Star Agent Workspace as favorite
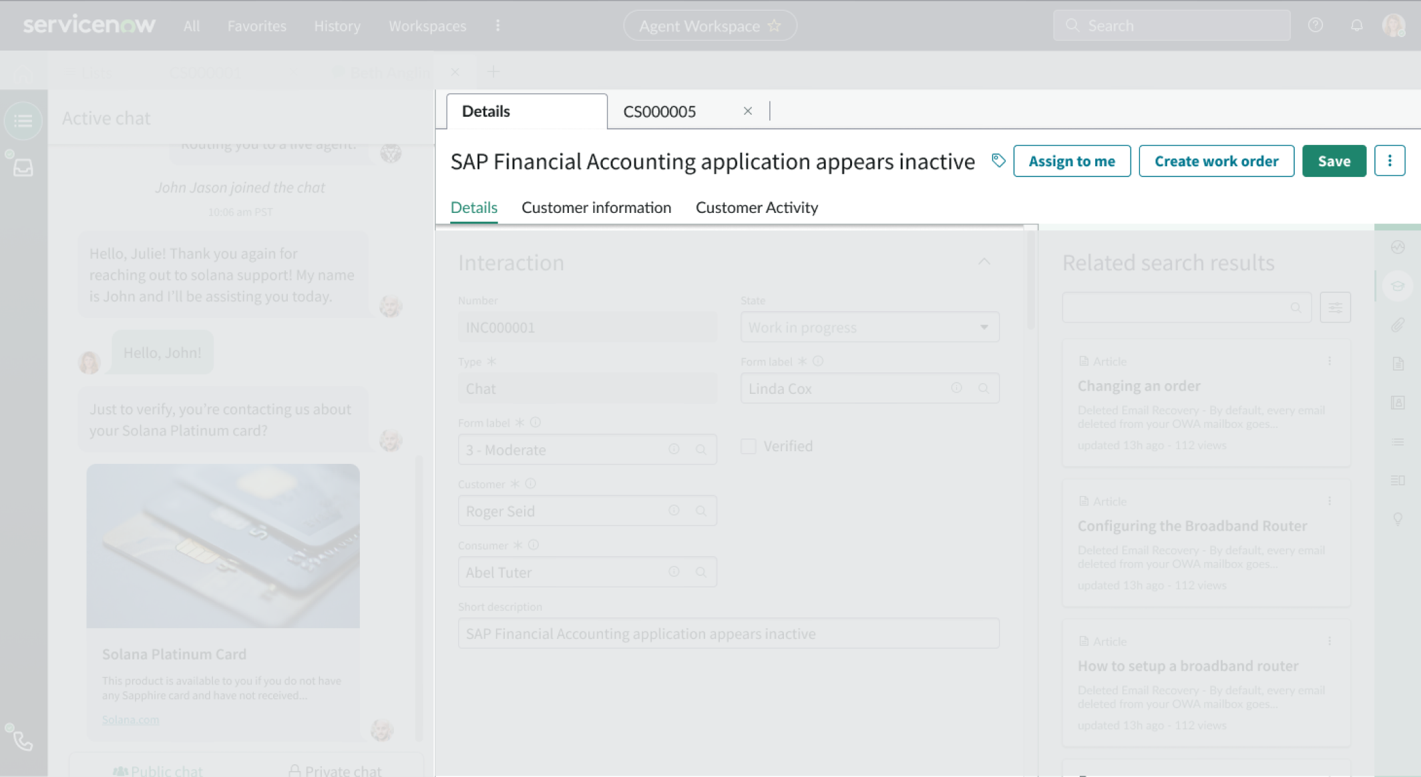Screen dimensions: 1421x777 click(x=775, y=25)
